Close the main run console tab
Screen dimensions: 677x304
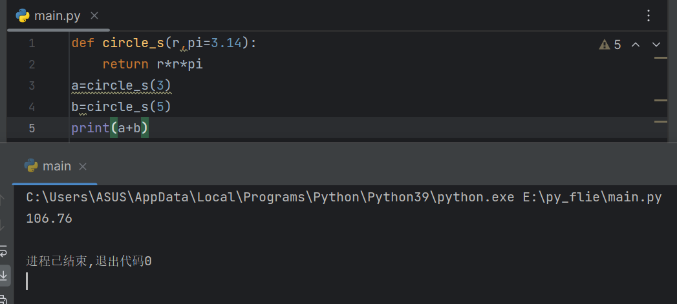(x=83, y=167)
